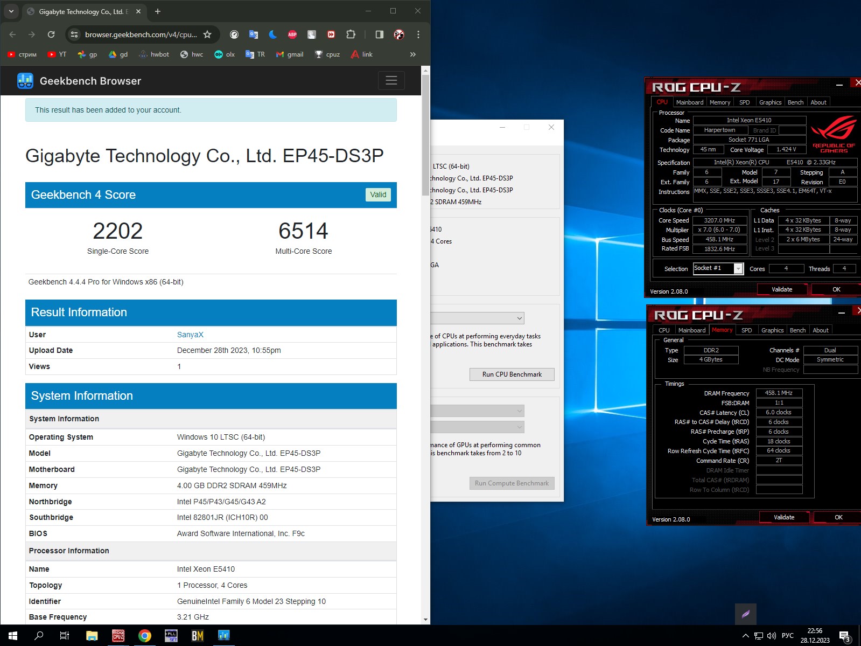Toggle the Chrome side panel icon
This screenshot has height=646, width=861.
(380, 34)
